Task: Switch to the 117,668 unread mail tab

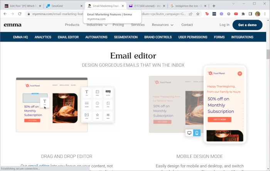Action: point(146,6)
